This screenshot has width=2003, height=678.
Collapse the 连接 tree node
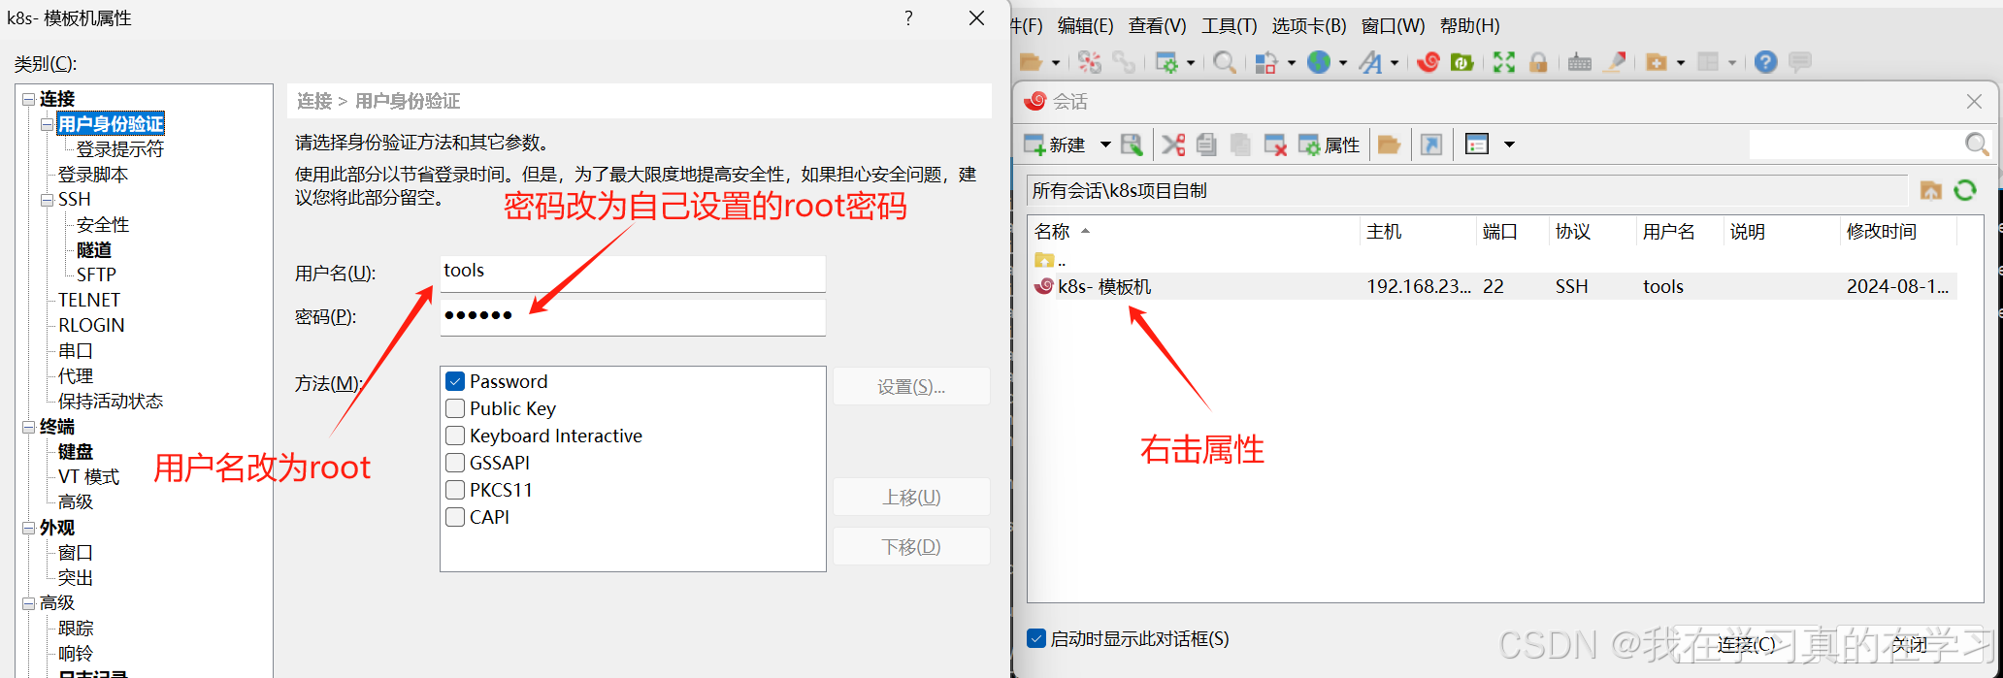[28, 99]
